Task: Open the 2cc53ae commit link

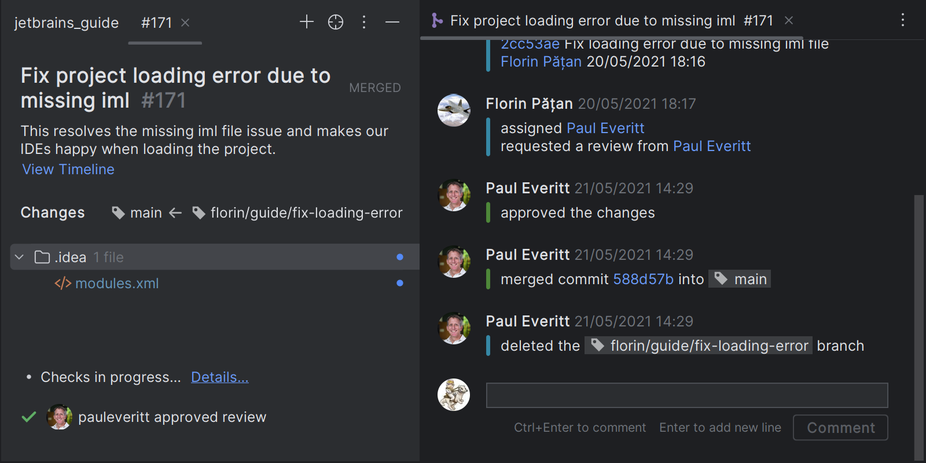Action: (x=530, y=44)
